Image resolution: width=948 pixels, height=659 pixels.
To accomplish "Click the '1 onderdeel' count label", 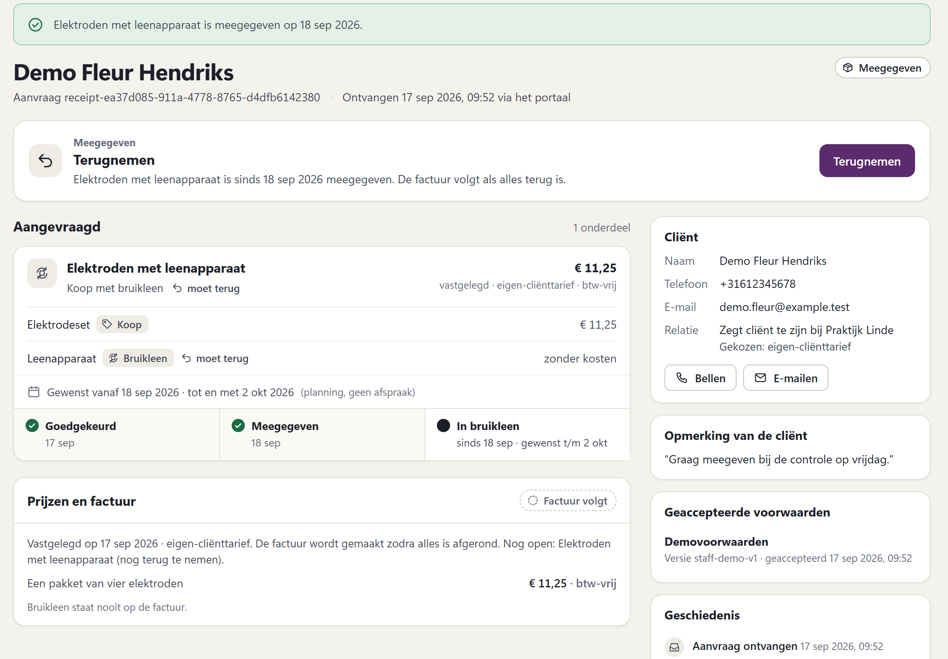I will click(x=602, y=227).
